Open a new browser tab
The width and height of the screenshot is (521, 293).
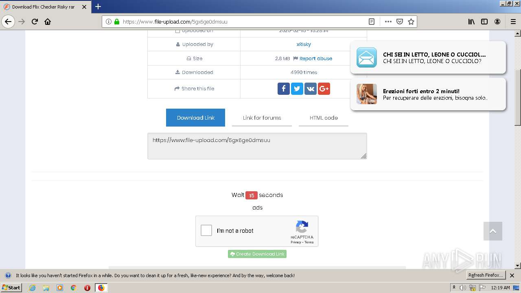98,7
